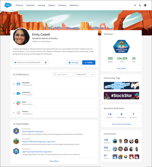This screenshot has height=167, width=152.
Task: Click the Slack logo icon in certifications
Action: [18, 103]
